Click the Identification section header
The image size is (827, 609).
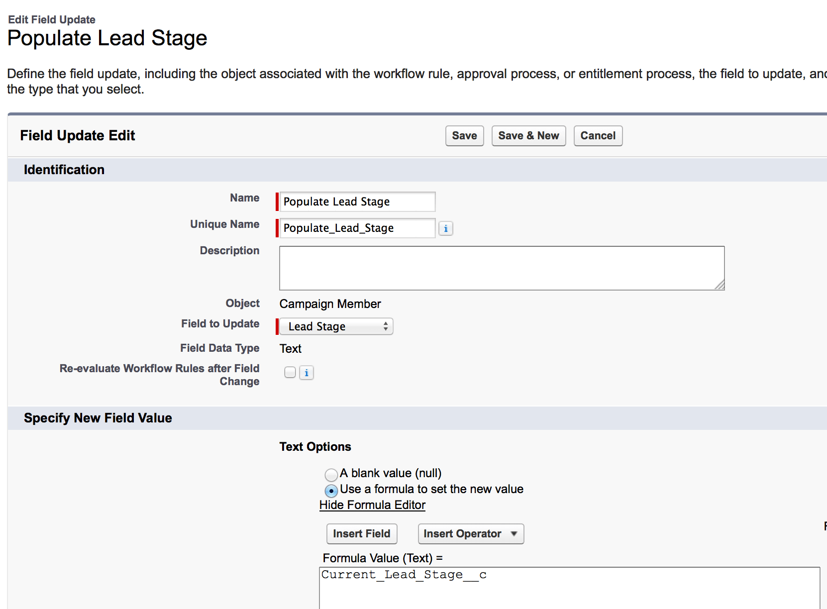pos(64,170)
